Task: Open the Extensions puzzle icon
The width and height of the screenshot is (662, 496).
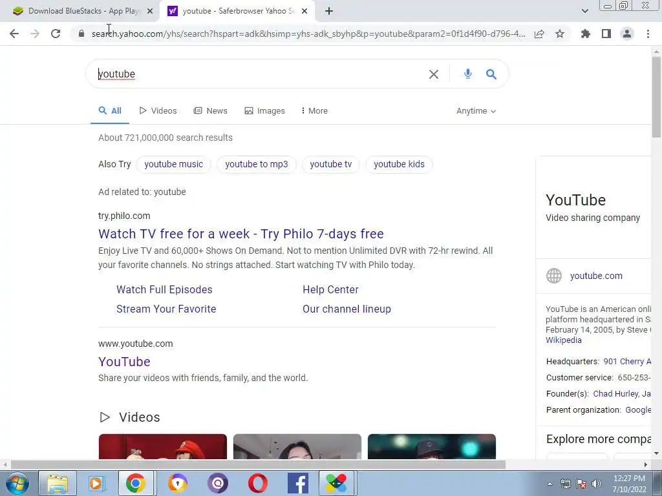Action: 586,34
